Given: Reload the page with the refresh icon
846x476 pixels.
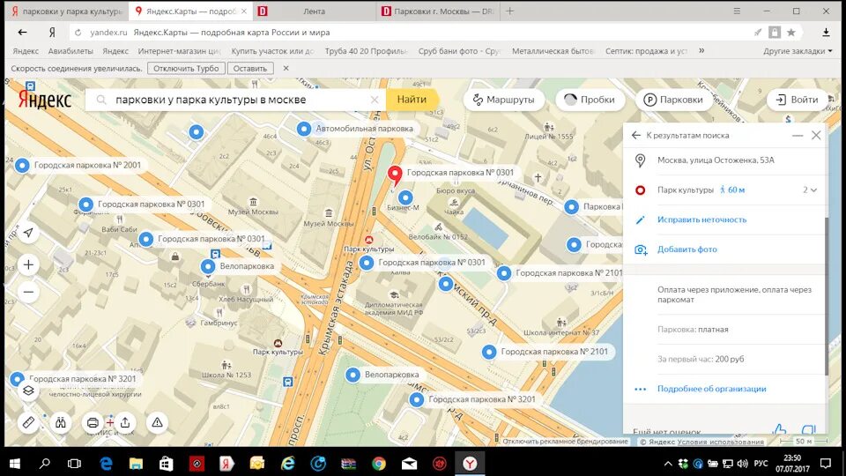Looking at the screenshot, I should pyautogui.click(x=78, y=33).
